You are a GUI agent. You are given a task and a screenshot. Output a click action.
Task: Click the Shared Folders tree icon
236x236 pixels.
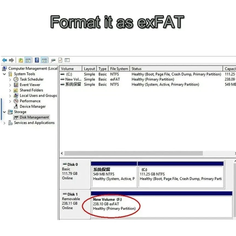pos(16,90)
